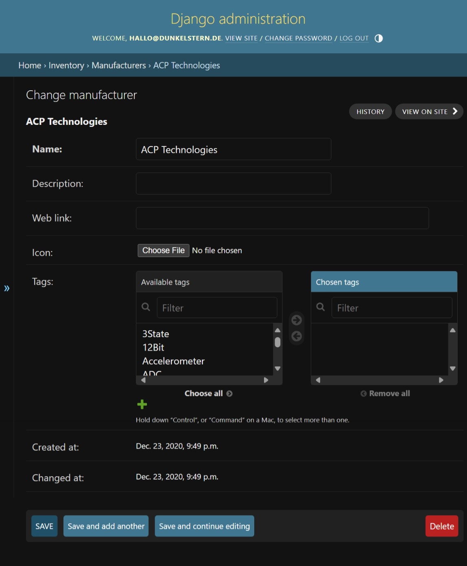Click the Description field label
Screen dimensions: 467x566
[x=58, y=184]
